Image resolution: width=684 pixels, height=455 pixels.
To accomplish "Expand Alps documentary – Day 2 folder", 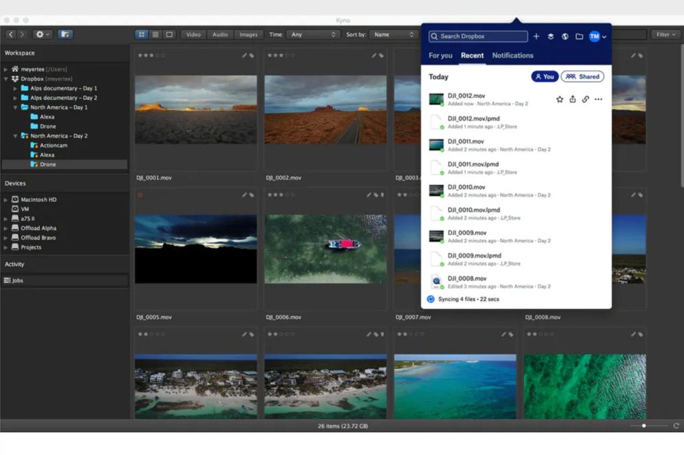I will (x=15, y=98).
